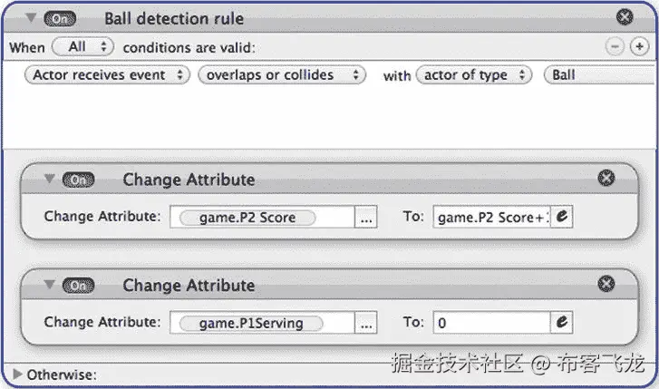Open the overlaps or collides dropdown
The height and width of the screenshot is (389, 659).
click(282, 75)
